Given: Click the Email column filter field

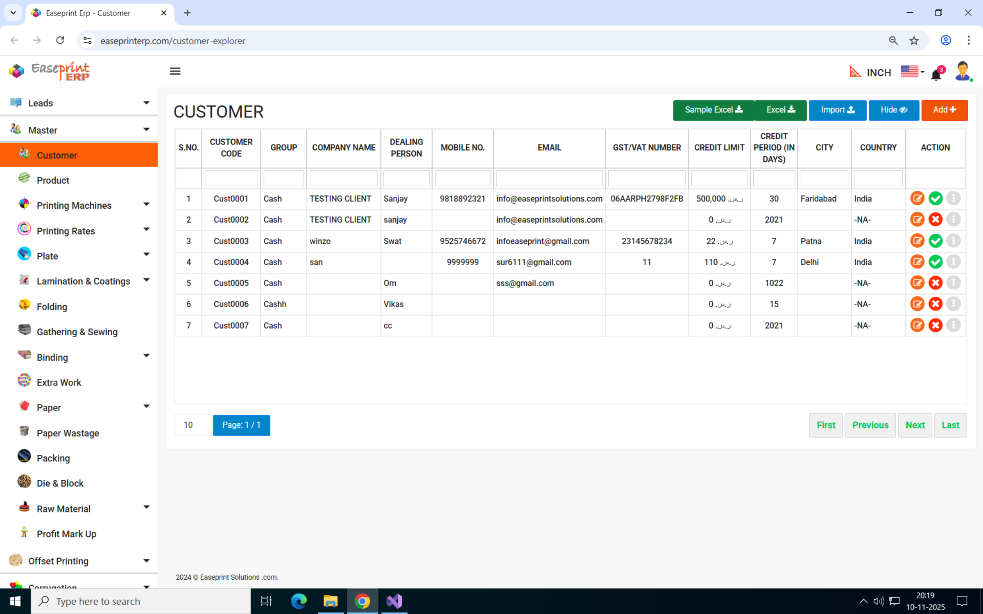Looking at the screenshot, I should pos(549,178).
